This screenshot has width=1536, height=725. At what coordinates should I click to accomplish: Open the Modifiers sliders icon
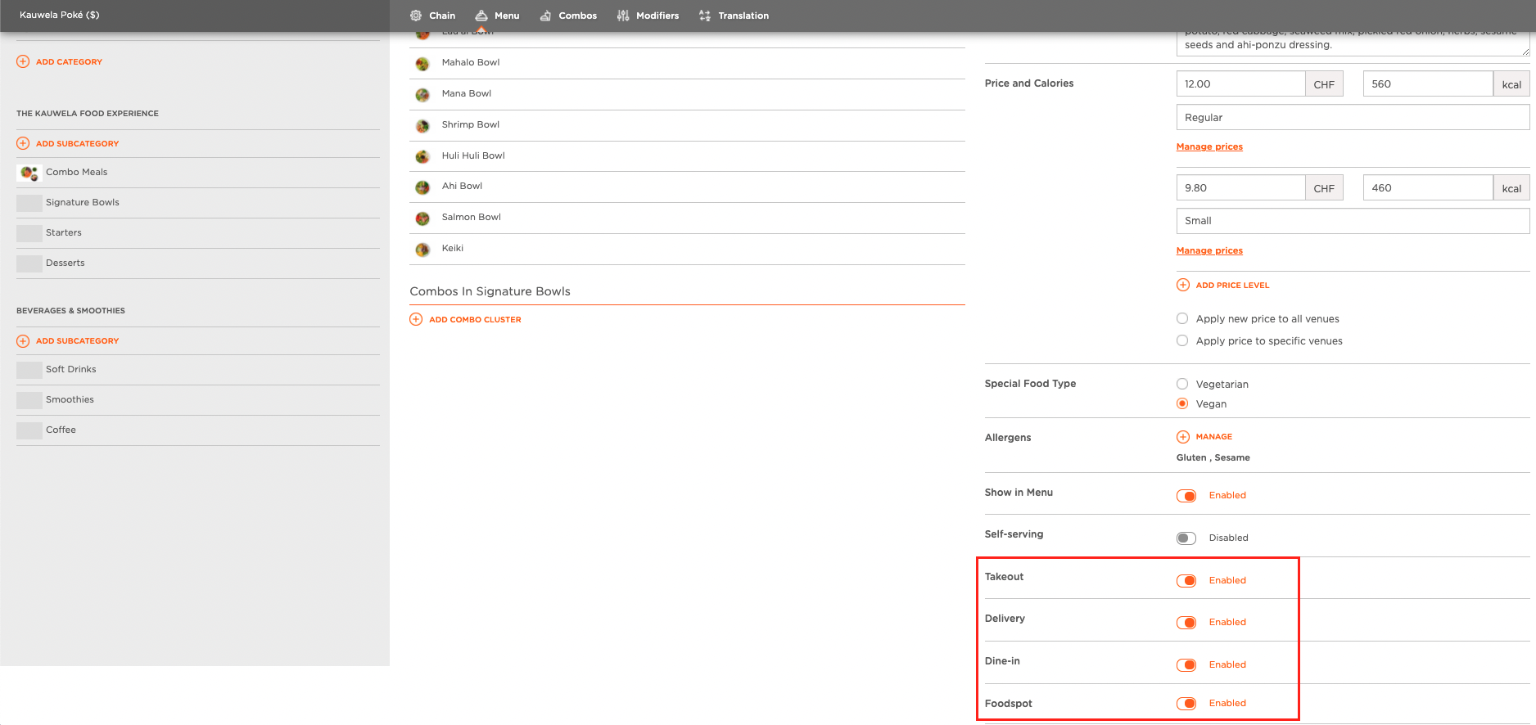[623, 16]
